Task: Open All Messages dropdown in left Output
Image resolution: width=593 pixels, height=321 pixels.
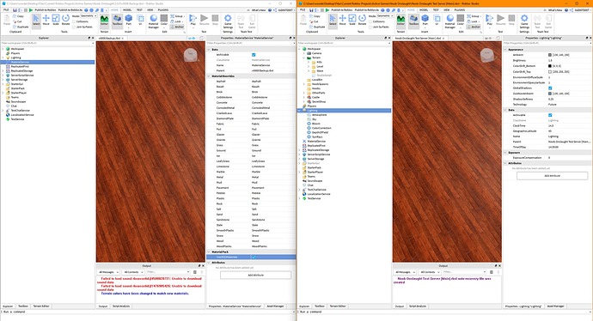Action: 108,272
